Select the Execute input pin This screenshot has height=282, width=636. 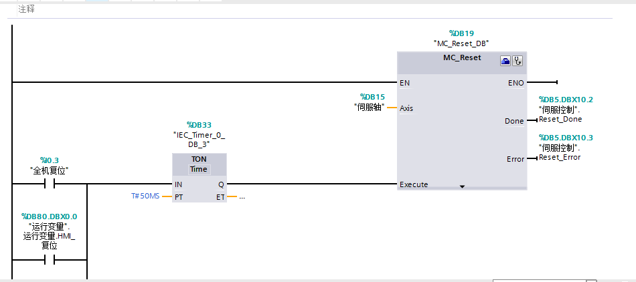coord(414,184)
